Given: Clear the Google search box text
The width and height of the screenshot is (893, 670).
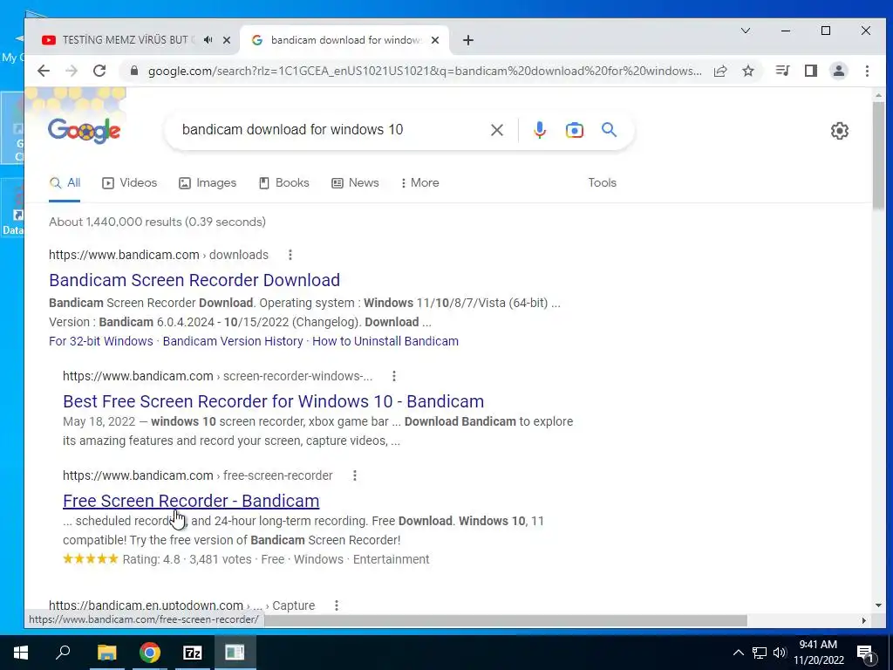Looking at the screenshot, I should (496, 130).
